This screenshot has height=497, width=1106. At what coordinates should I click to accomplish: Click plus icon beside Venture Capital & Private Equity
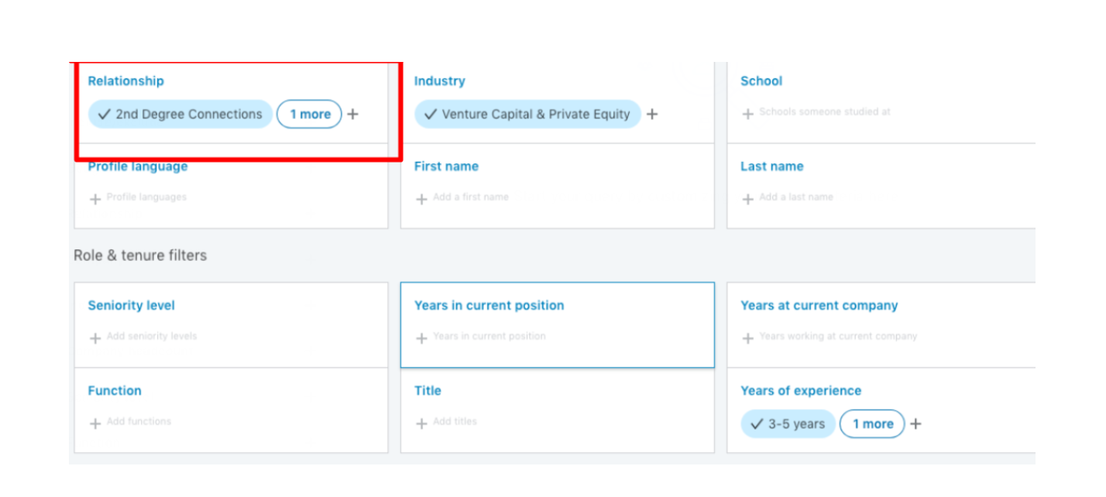(x=652, y=115)
